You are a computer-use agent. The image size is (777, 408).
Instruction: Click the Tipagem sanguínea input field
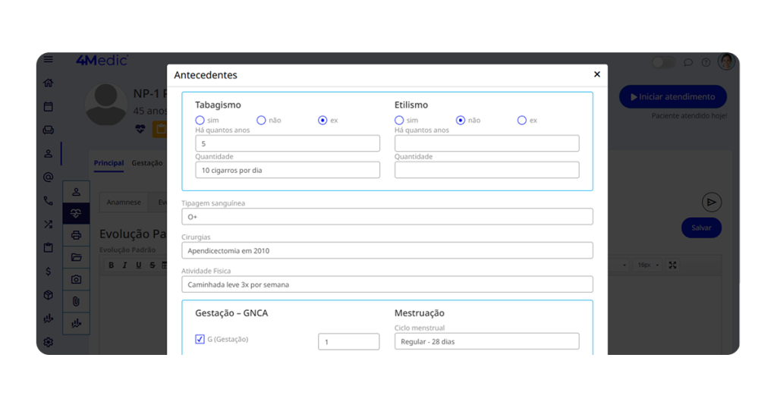(x=387, y=217)
